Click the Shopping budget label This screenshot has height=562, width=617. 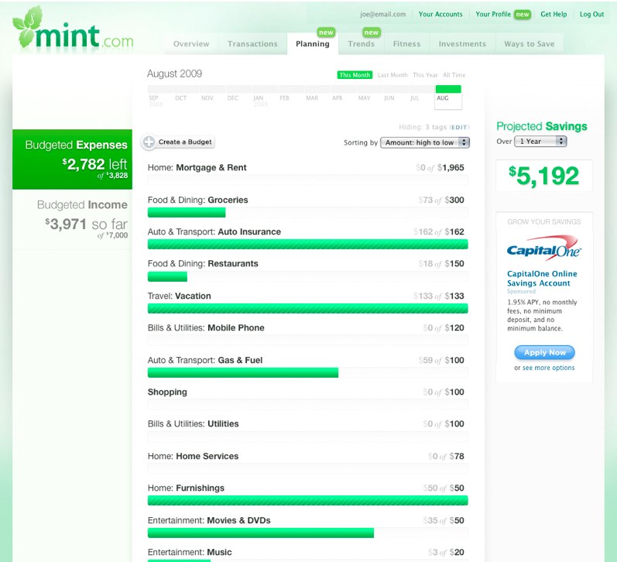click(x=167, y=392)
